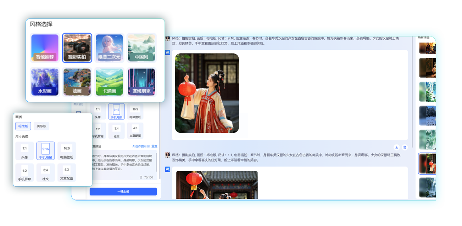Select the 油画 oil painting style

click(77, 81)
